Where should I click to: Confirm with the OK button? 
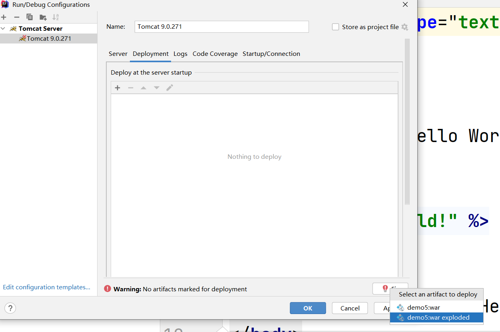point(308,308)
